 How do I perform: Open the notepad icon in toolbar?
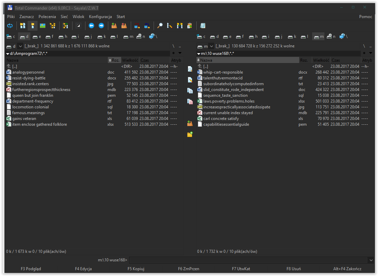pos(203,26)
